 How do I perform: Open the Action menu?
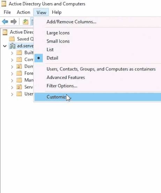[x=23, y=12]
